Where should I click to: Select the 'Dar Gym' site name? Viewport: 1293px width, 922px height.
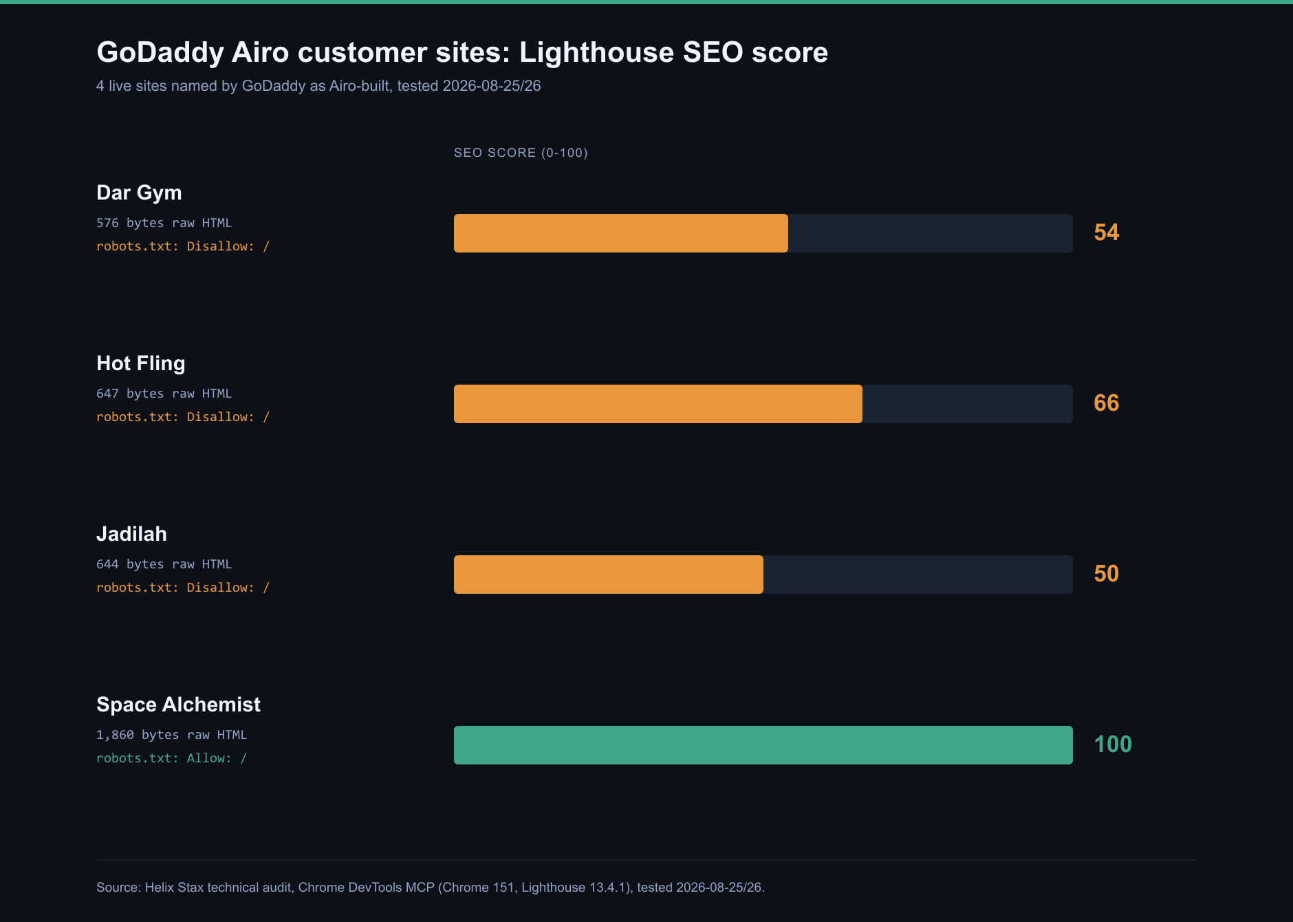[x=139, y=193]
